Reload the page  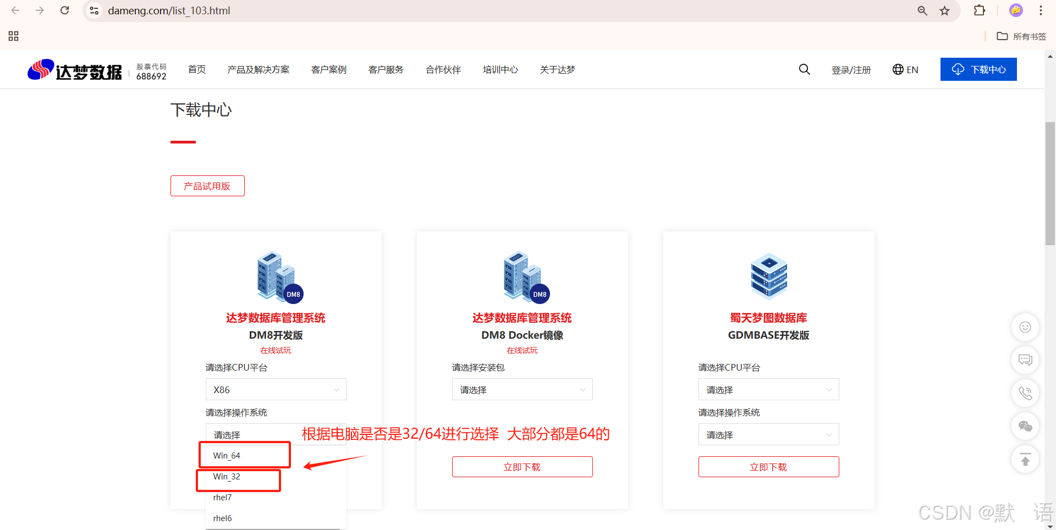pyautogui.click(x=64, y=10)
